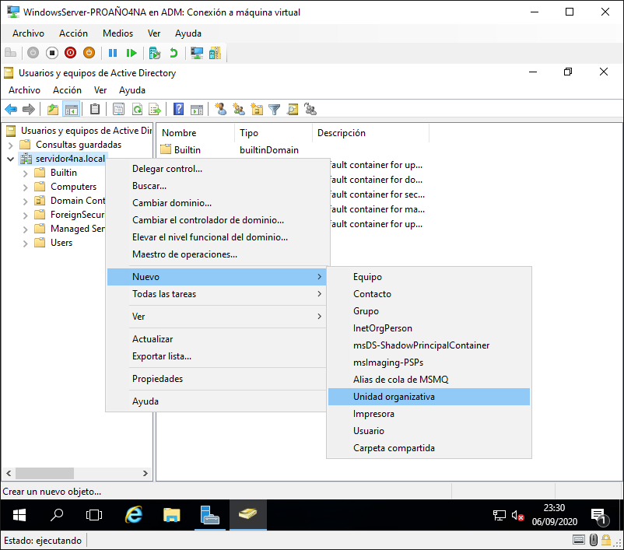Collapse the servidor4na.local domain node

[x=11, y=159]
